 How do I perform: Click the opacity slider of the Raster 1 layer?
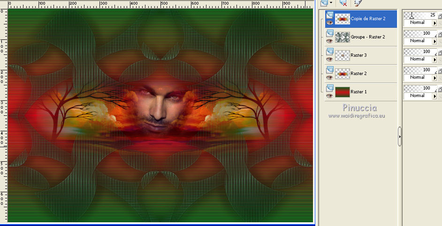point(420,89)
